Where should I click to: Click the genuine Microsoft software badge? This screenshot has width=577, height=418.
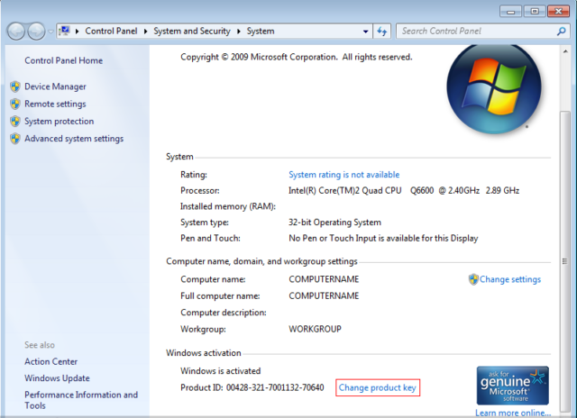(513, 386)
